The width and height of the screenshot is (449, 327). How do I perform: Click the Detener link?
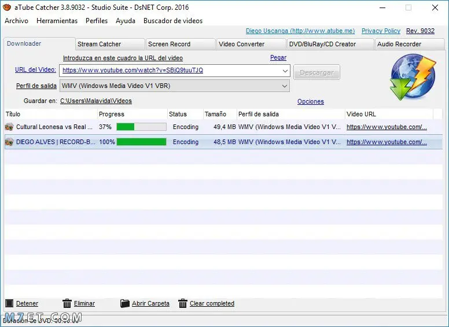[27, 303]
